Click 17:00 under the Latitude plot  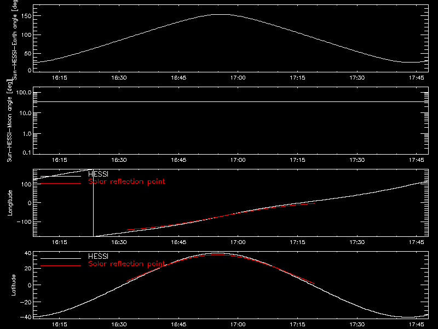click(x=238, y=324)
